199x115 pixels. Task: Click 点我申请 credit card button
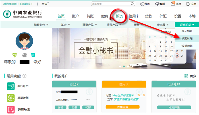pyautogui.click(x=123, y=107)
